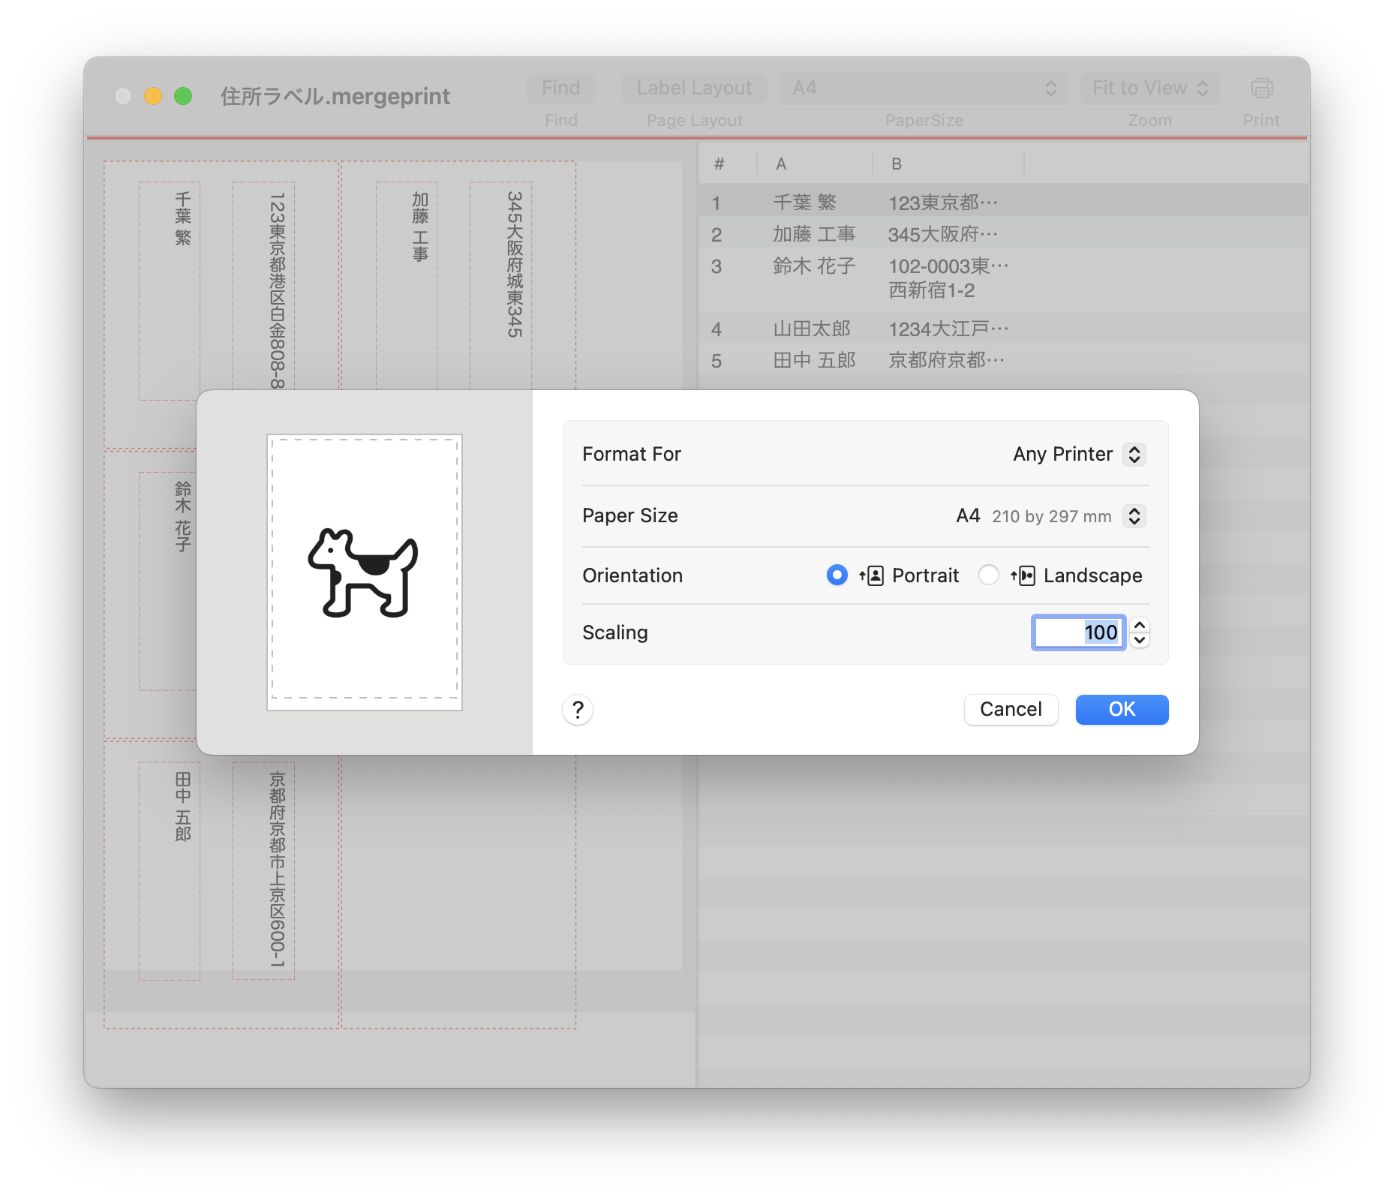This screenshot has height=1199, width=1394.
Task: Select Landscape orientation radio button
Action: click(x=989, y=575)
